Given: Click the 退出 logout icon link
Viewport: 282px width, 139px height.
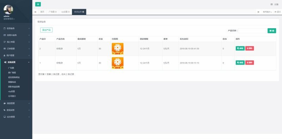Looking at the screenshot, I should pos(277,12).
